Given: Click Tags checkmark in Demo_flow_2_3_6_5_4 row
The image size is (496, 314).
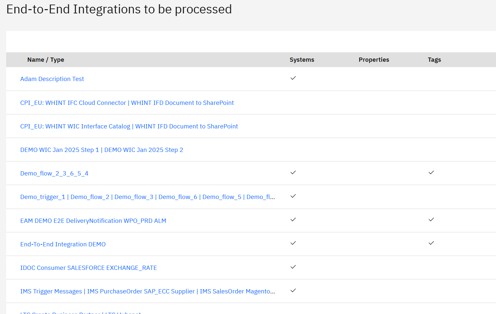Looking at the screenshot, I should coord(431,173).
